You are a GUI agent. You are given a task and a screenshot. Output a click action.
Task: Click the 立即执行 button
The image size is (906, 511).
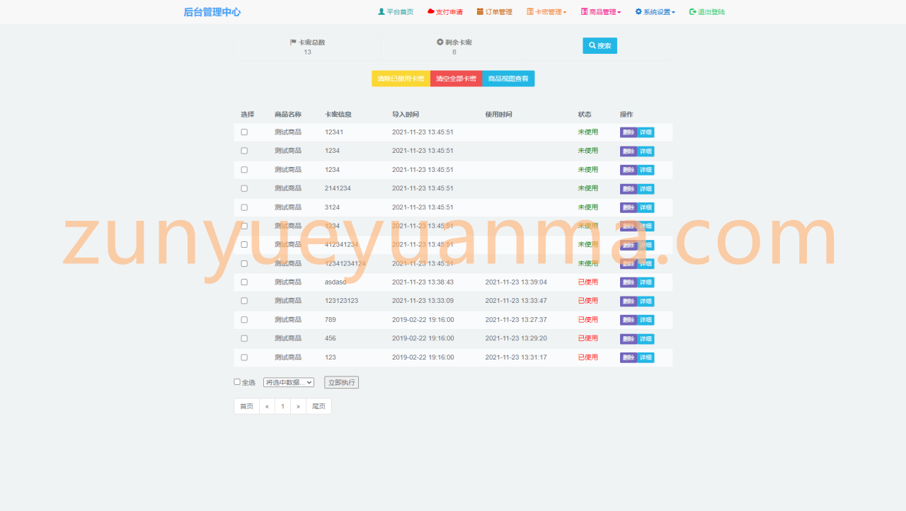point(342,382)
